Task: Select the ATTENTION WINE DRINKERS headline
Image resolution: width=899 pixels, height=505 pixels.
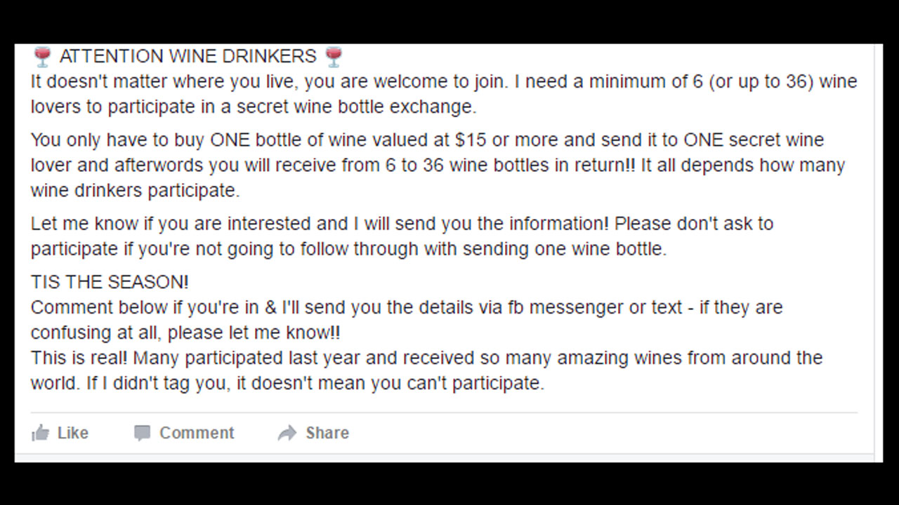Action: (x=186, y=55)
